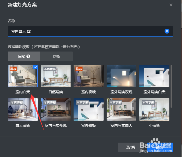Choose the 白天清新 template thumbnail
The height and width of the screenshot is (157, 182).
23,110
